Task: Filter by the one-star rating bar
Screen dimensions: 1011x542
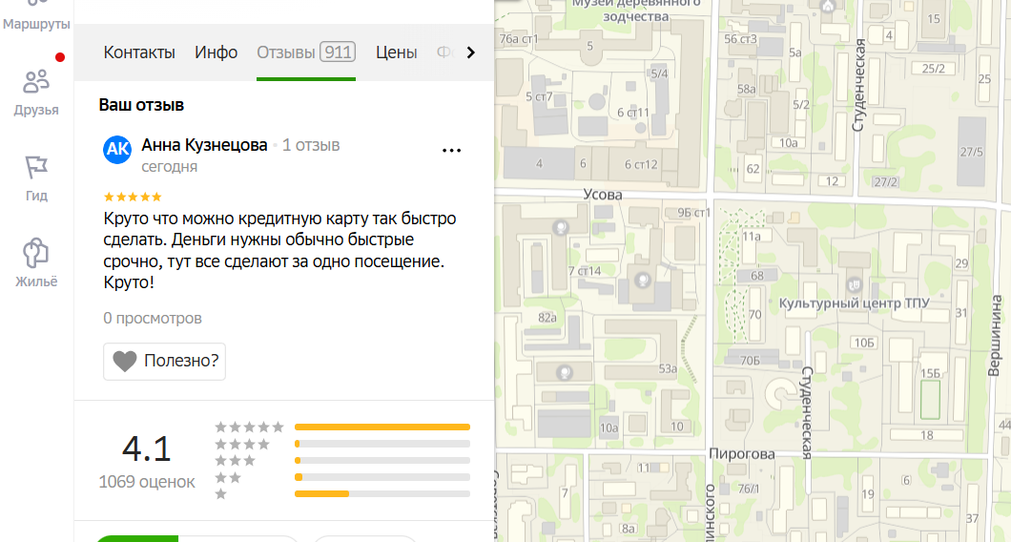Action: pos(382,494)
